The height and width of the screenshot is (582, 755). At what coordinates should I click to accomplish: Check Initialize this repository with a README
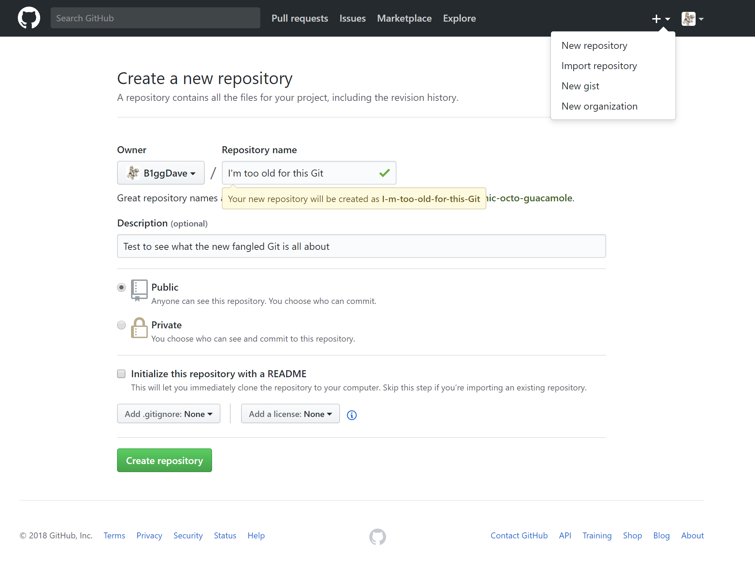click(x=121, y=374)
